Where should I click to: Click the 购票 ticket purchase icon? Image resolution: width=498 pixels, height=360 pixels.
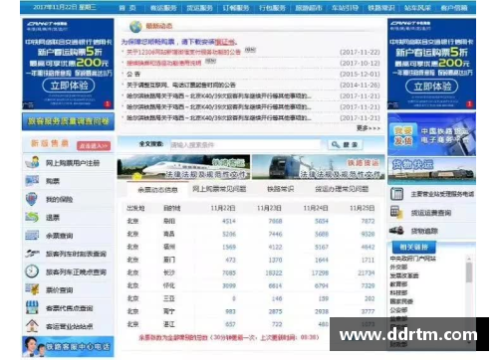32,181
